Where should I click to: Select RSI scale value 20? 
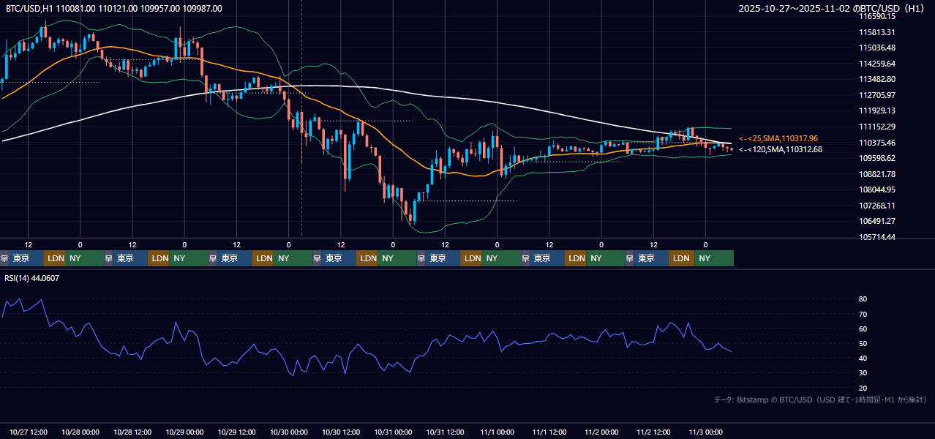863,388
